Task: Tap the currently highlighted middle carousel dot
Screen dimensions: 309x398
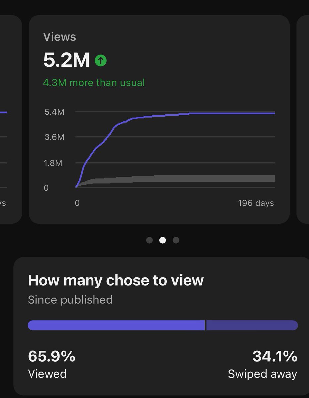Action: [163, 240]
